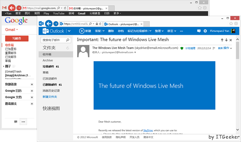Open the 隐私声明 link in the footer
Image resolution: width=241 pixels, height=142 pixels.
click(x=120, y=137)
